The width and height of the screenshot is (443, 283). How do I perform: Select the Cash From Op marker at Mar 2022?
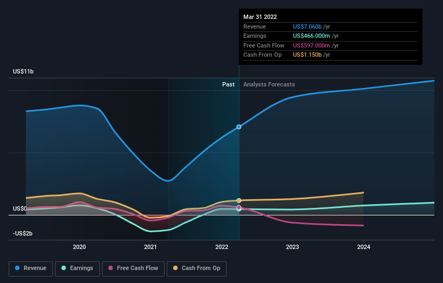point(239,200)
